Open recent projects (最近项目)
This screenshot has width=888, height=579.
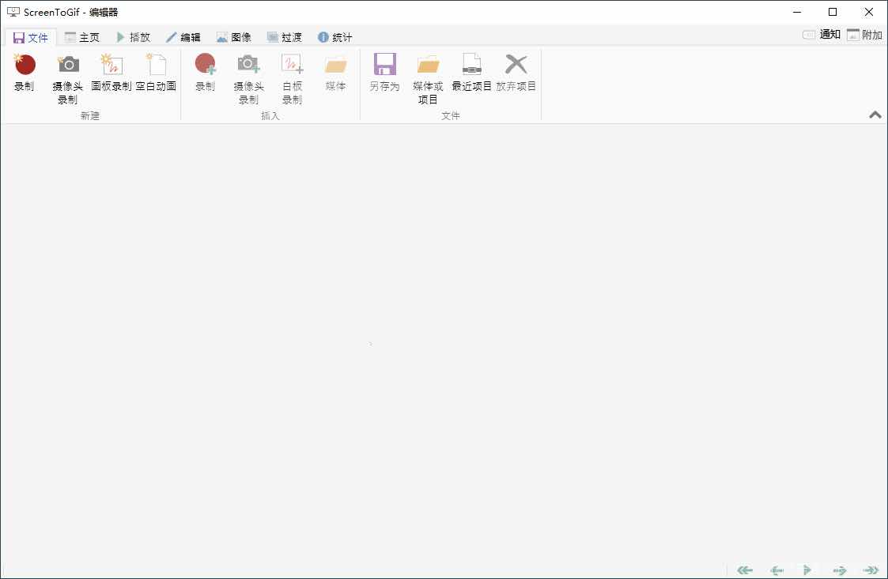click(x=472, y=73)
